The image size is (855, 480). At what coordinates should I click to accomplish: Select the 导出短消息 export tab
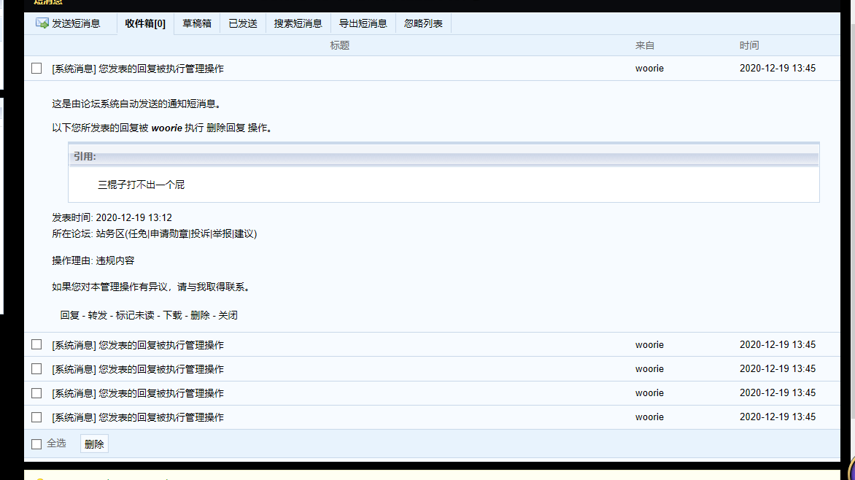coord(363,23)
